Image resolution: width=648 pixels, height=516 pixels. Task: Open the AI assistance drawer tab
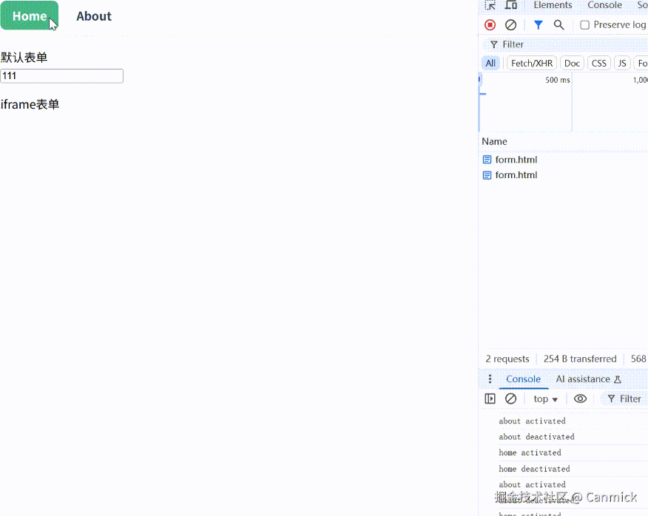pos(589,378)
